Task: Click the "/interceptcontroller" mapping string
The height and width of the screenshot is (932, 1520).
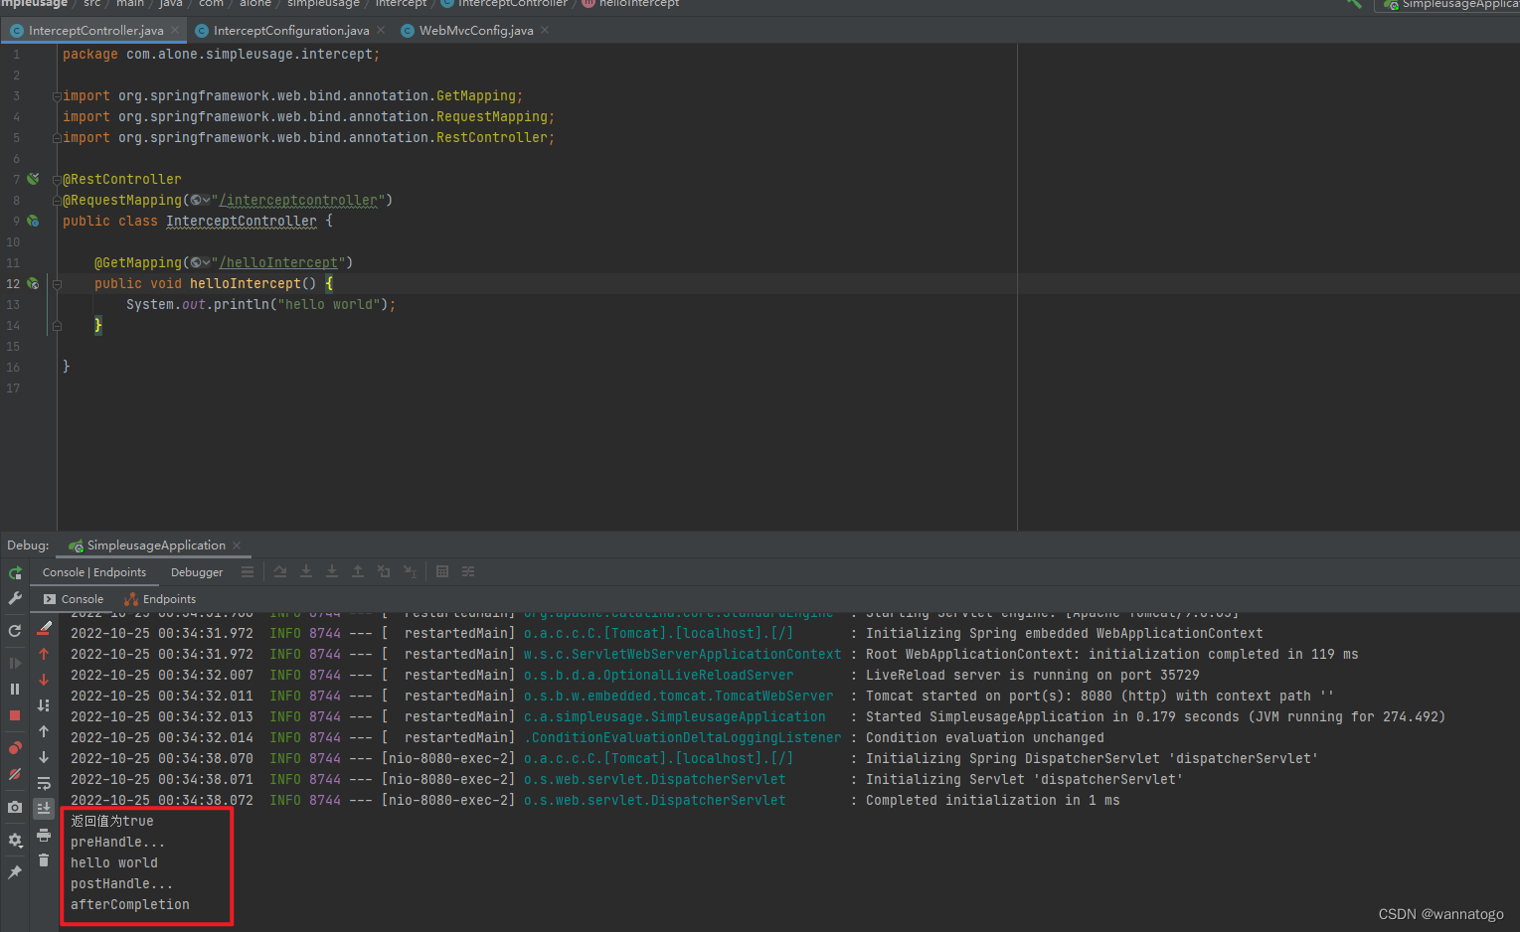Action: coord(298,201)
